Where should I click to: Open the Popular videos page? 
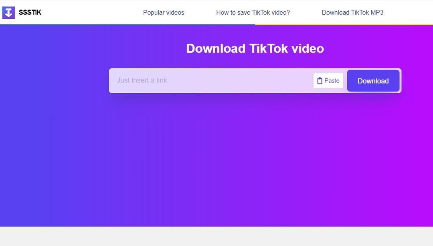coord(164,12)
